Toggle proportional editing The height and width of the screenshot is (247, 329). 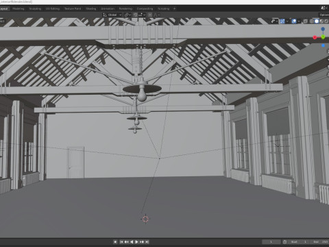(150, 15)
